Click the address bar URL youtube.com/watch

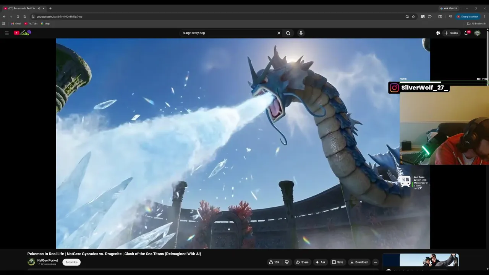[x=60, y=16]
